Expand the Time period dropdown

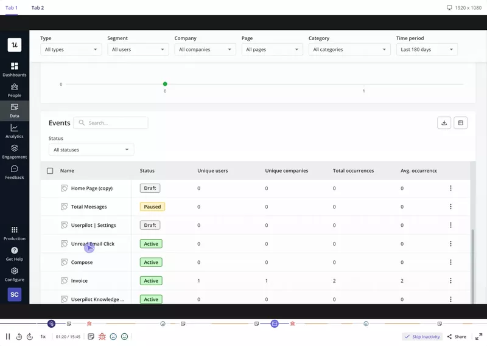click(x=426, y=50)
